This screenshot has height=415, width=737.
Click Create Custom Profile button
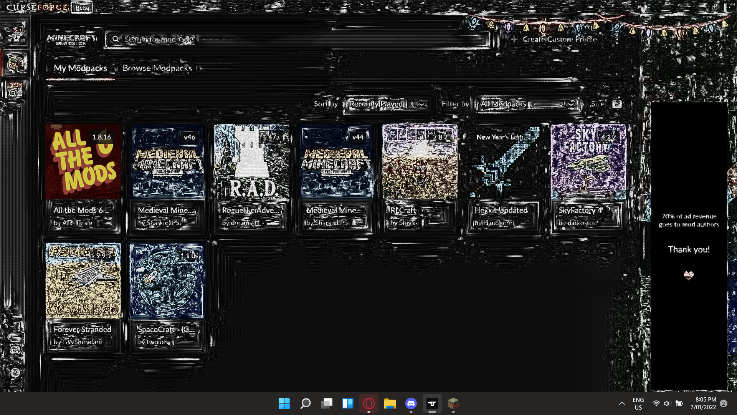[x=554, y=39]
